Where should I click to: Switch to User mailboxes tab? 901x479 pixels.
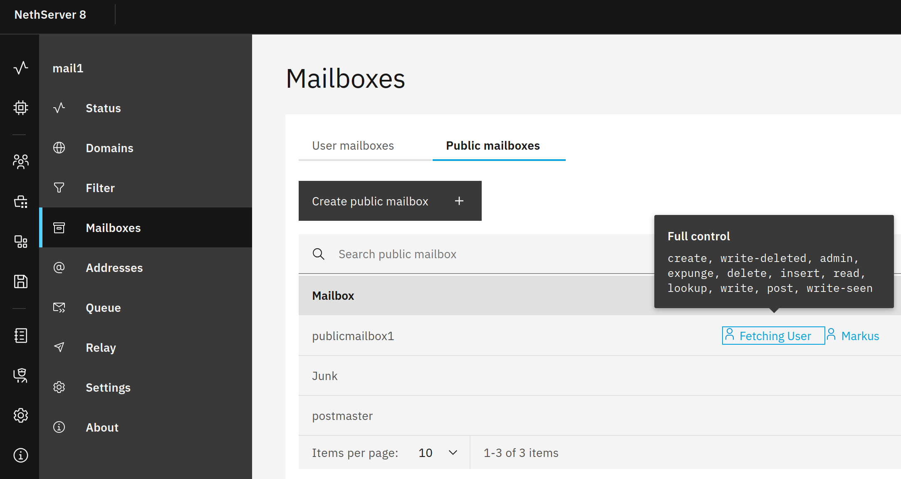[x=353, y=146]
